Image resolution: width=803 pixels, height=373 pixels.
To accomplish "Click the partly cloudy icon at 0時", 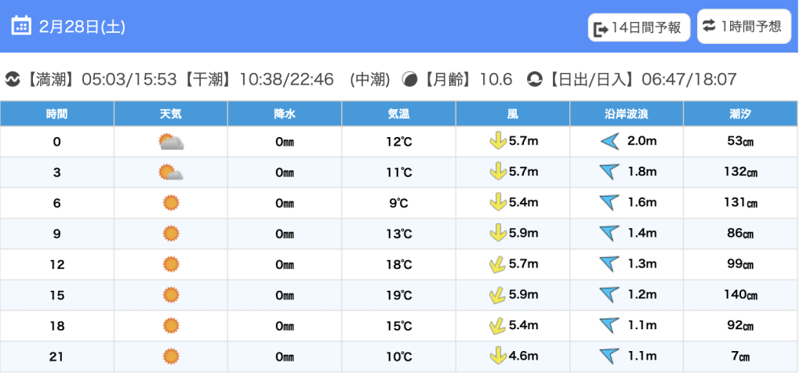I will (170, 142).
